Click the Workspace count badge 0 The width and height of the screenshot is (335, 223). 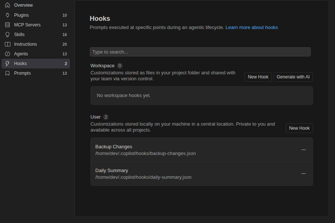pyautogui.click(x=120, y=66)
